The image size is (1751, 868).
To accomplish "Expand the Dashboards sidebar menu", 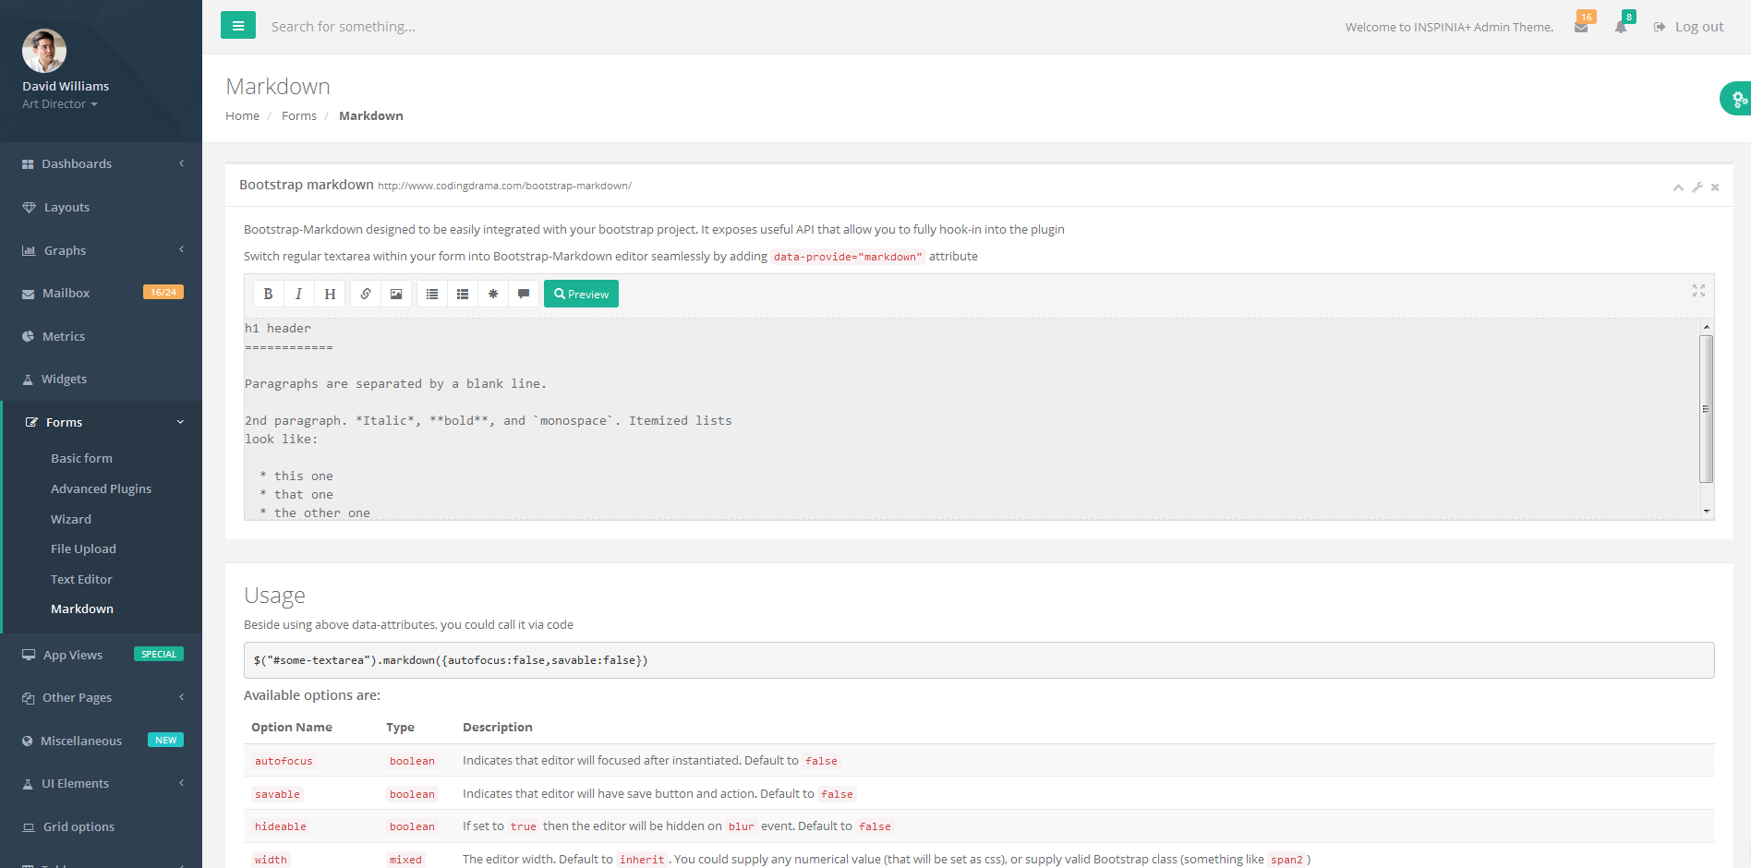I will pyautogui.click(x=102, y=163).
